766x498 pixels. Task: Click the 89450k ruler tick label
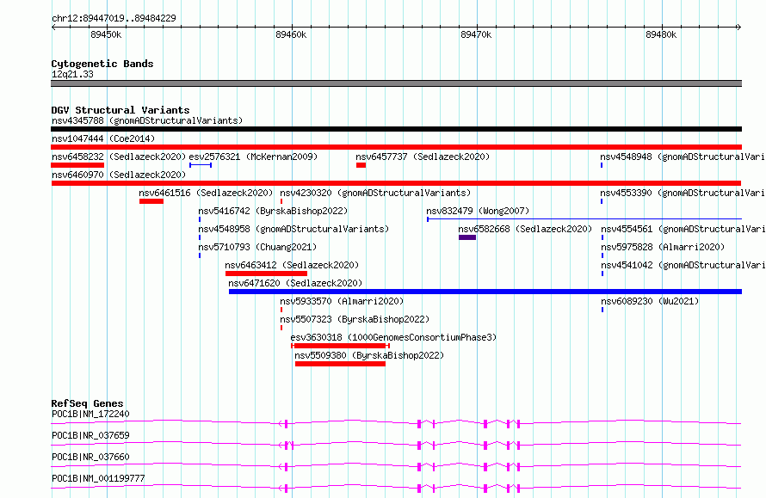[x=106, y=34]
